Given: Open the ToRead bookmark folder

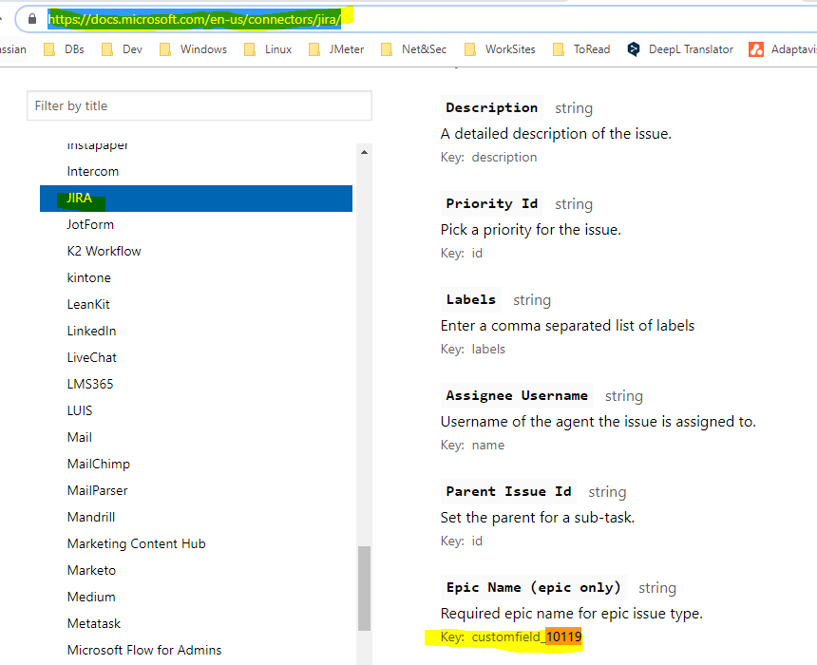Looking at the screenshot, I should pos(581,49).
